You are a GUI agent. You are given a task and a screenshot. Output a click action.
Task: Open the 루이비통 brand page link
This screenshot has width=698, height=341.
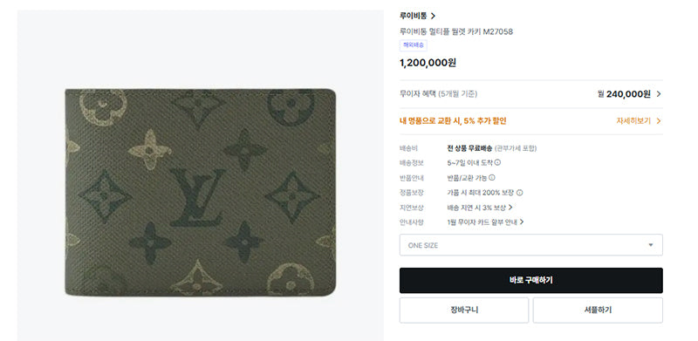pyautogui.click(x=417, y=16)
